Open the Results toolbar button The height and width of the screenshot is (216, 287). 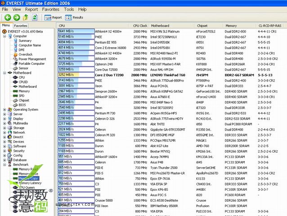pos(74,18)
